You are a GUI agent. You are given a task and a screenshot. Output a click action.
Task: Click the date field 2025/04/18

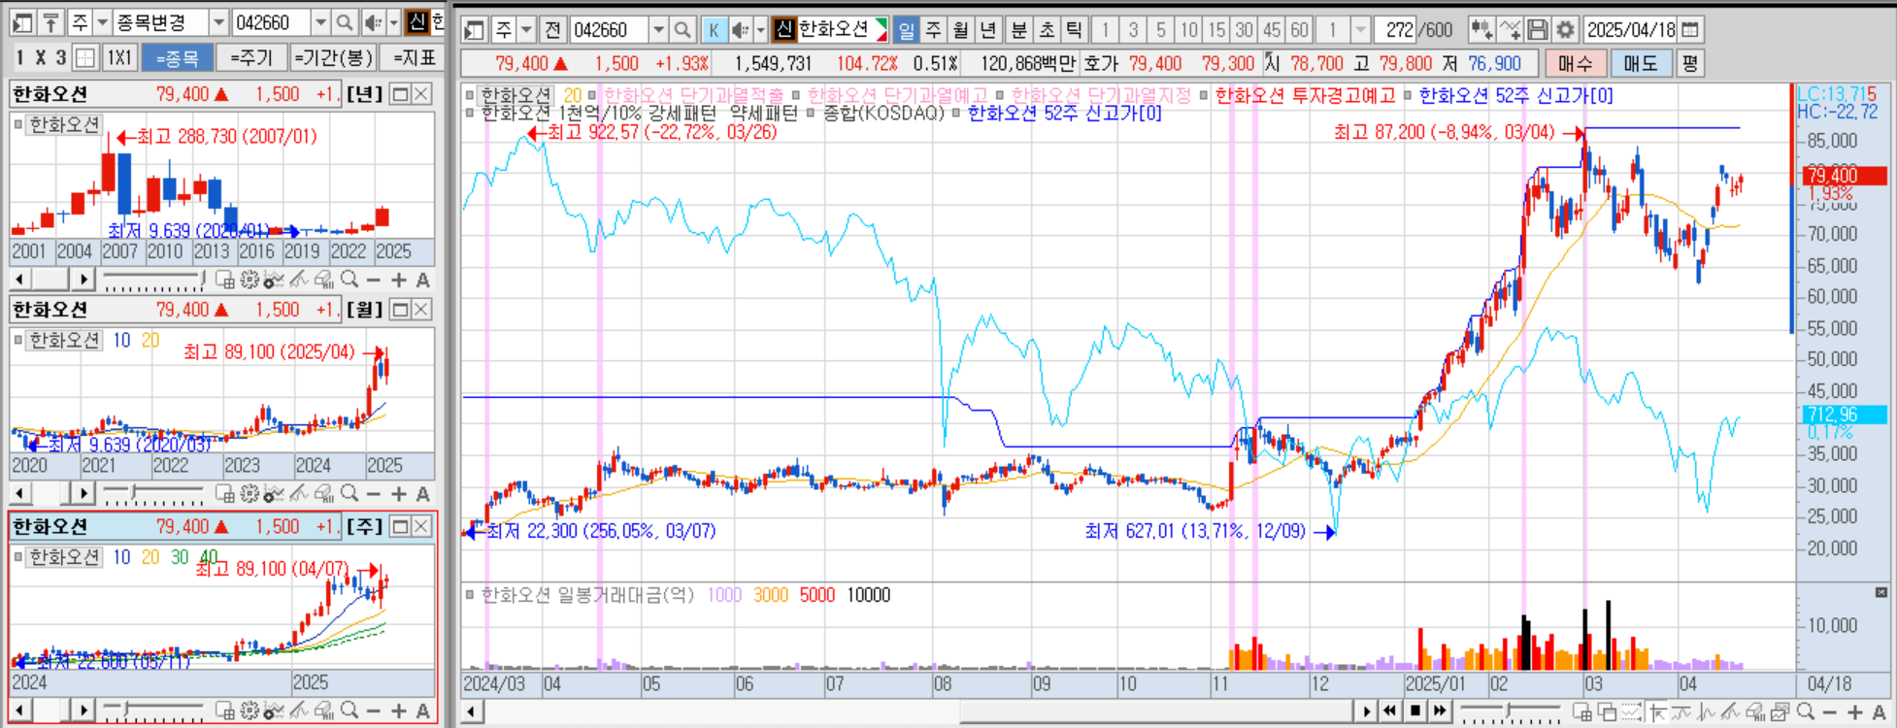point(1631,30)
